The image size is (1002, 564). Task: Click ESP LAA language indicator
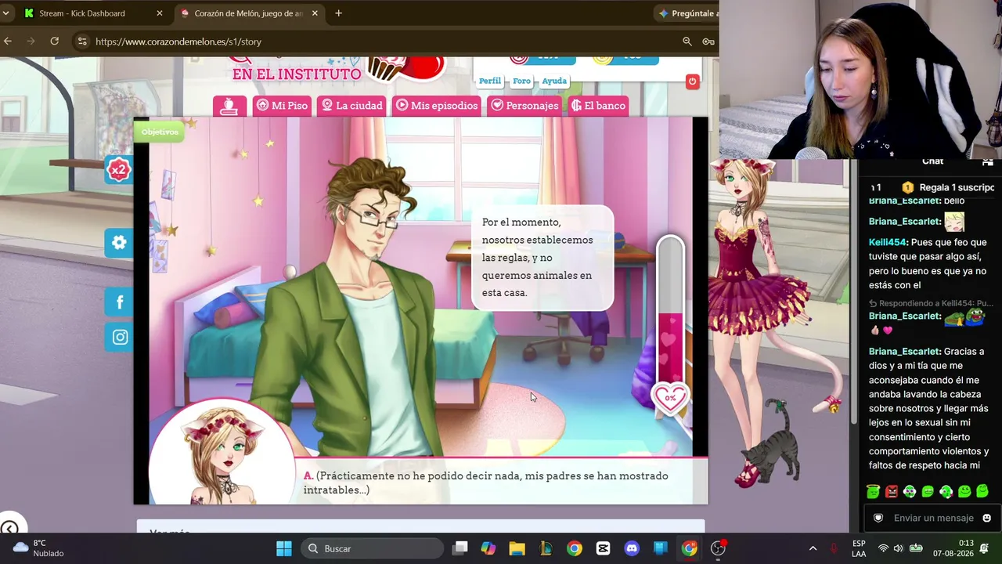coord(859,548)
